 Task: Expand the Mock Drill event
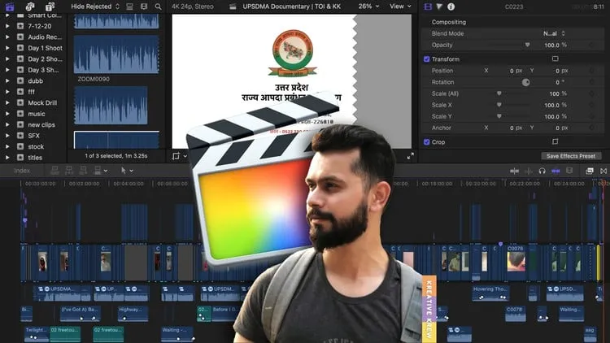(7, 102)
